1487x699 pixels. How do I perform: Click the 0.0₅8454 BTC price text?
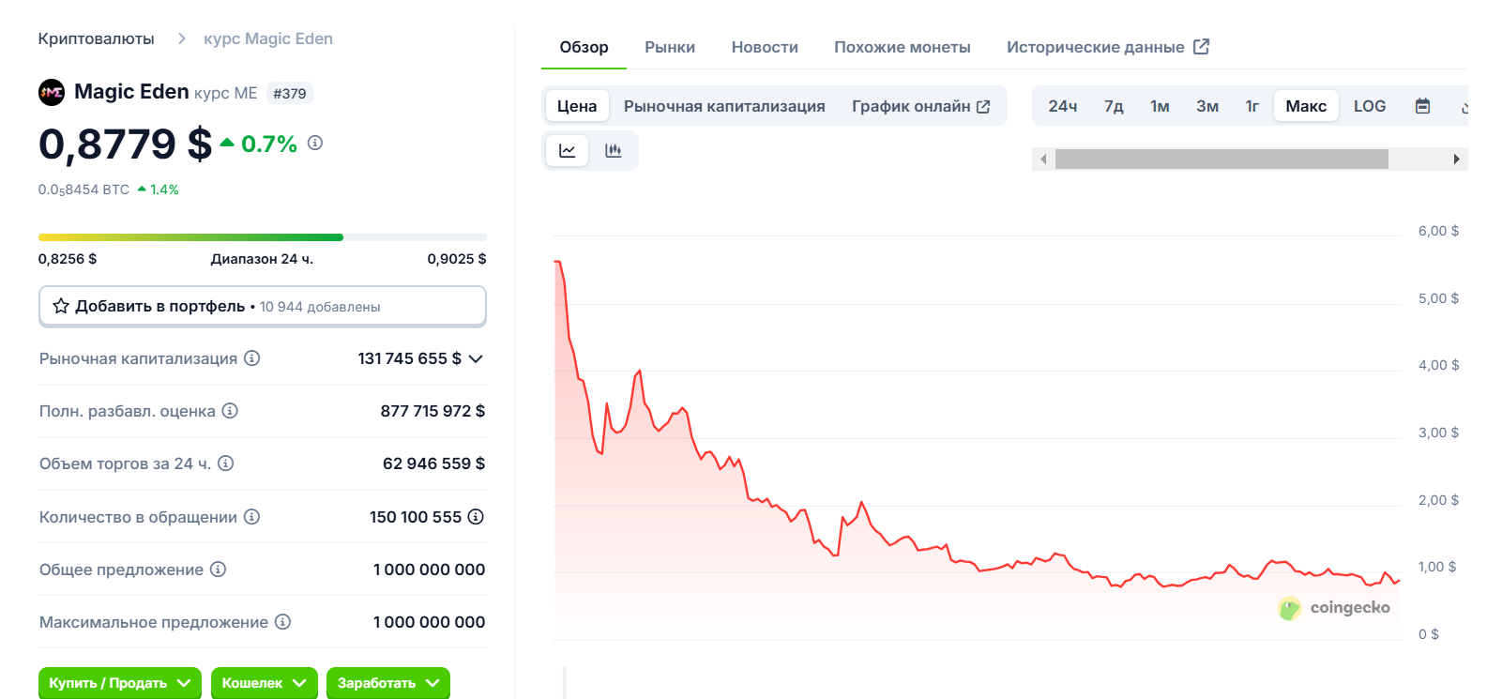[x=83, y=190]
